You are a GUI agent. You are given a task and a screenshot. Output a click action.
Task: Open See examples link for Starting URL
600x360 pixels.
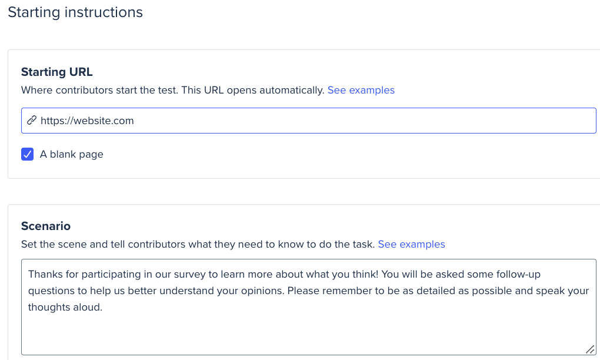[x=361, y=90]
